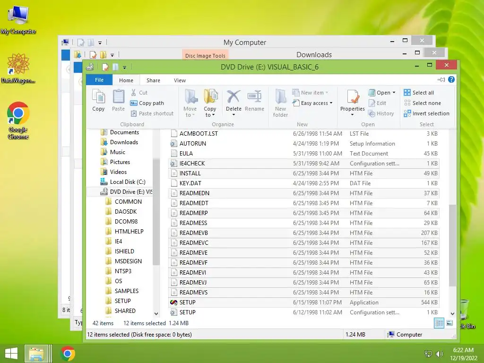Click the Rename ribbon icon
Screen dimensions: 484x363
(254, 100)
